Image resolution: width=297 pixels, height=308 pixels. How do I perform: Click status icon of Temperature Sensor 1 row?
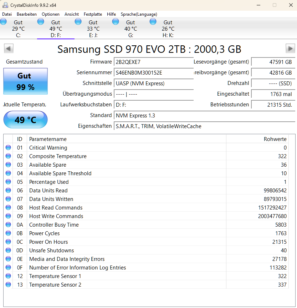coord(8,276)
